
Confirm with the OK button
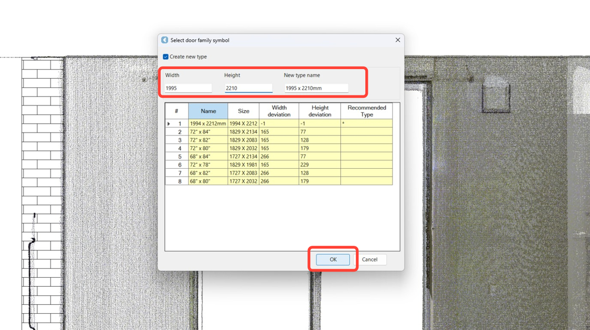[x=333, y=259]
